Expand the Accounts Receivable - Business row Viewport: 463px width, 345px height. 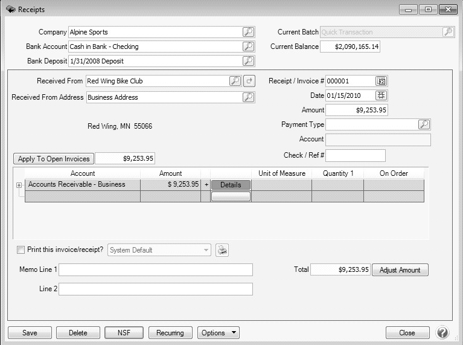pyautogui.click(x=19, y=185)
